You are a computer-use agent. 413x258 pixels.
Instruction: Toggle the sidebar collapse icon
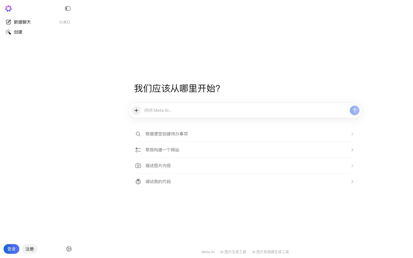click(x=68, y=8)
